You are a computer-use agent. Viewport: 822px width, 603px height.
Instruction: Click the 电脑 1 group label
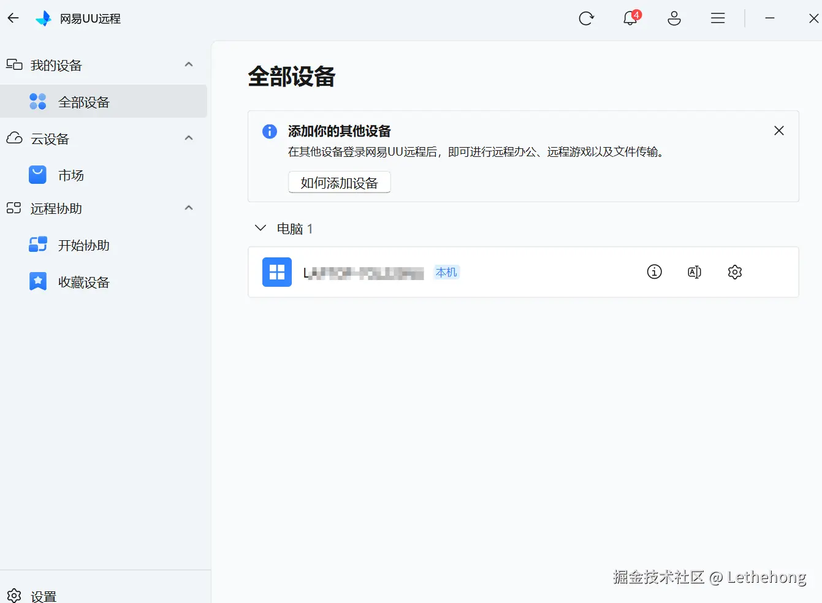click(x=295, y=229)
